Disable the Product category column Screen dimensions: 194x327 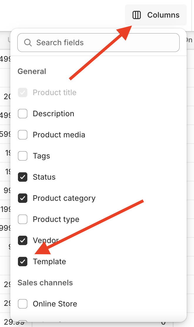pyautogui.click(x=23, y=198)
